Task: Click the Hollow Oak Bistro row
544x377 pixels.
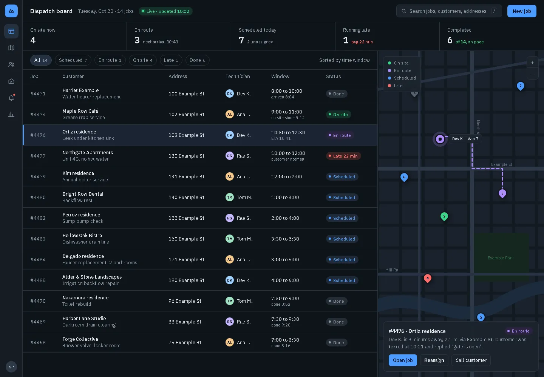Action: coord(200,239)
